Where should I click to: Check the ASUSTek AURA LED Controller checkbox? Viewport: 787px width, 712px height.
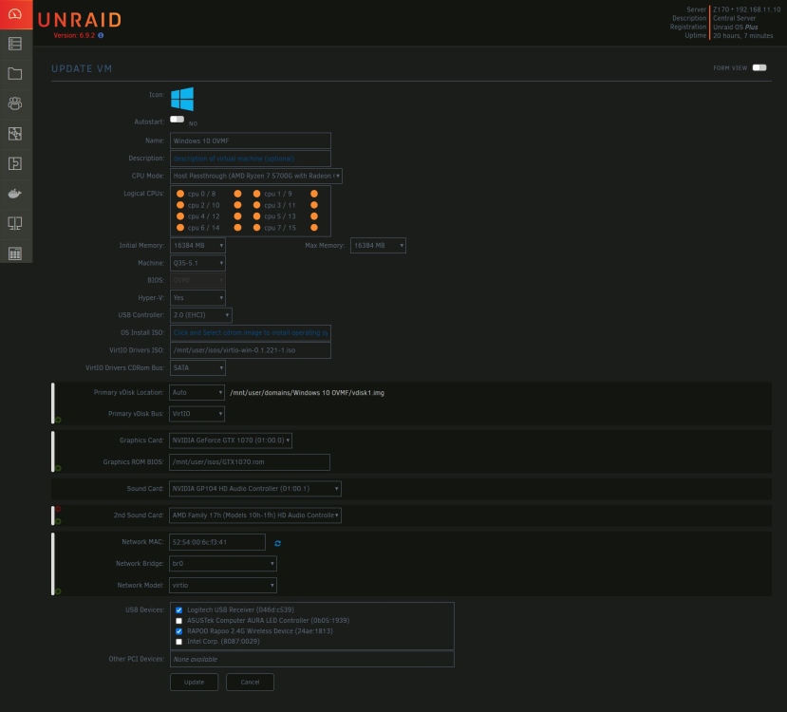tap(178, 621)
